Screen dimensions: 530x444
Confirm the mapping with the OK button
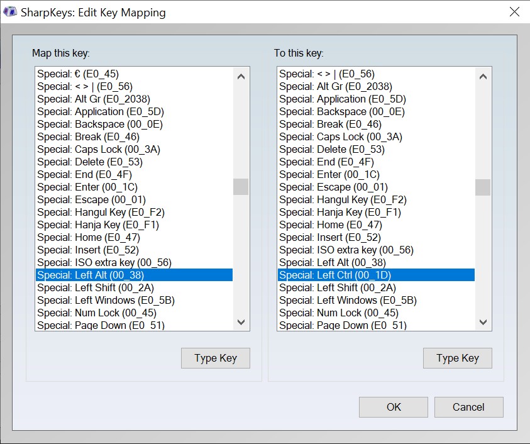point(393,407)
